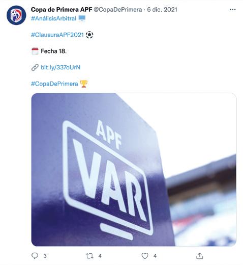This screenshot has height=265, width=243.
Task: Click the Copa de Primera APF display name
Action: click(62, 10)
